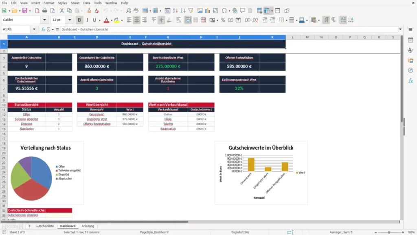
Task: Sort descending Z to A icon
Action: pyautogui.click(x=183, y=11)
